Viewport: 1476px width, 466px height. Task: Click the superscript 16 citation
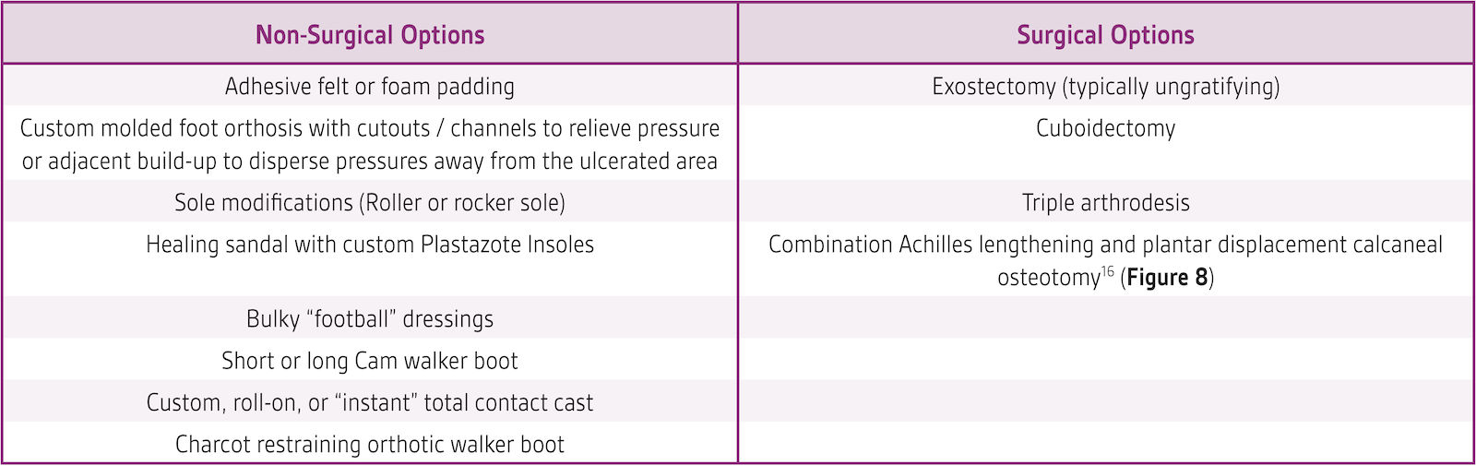pyautogui.click(x=1108, y=271)
